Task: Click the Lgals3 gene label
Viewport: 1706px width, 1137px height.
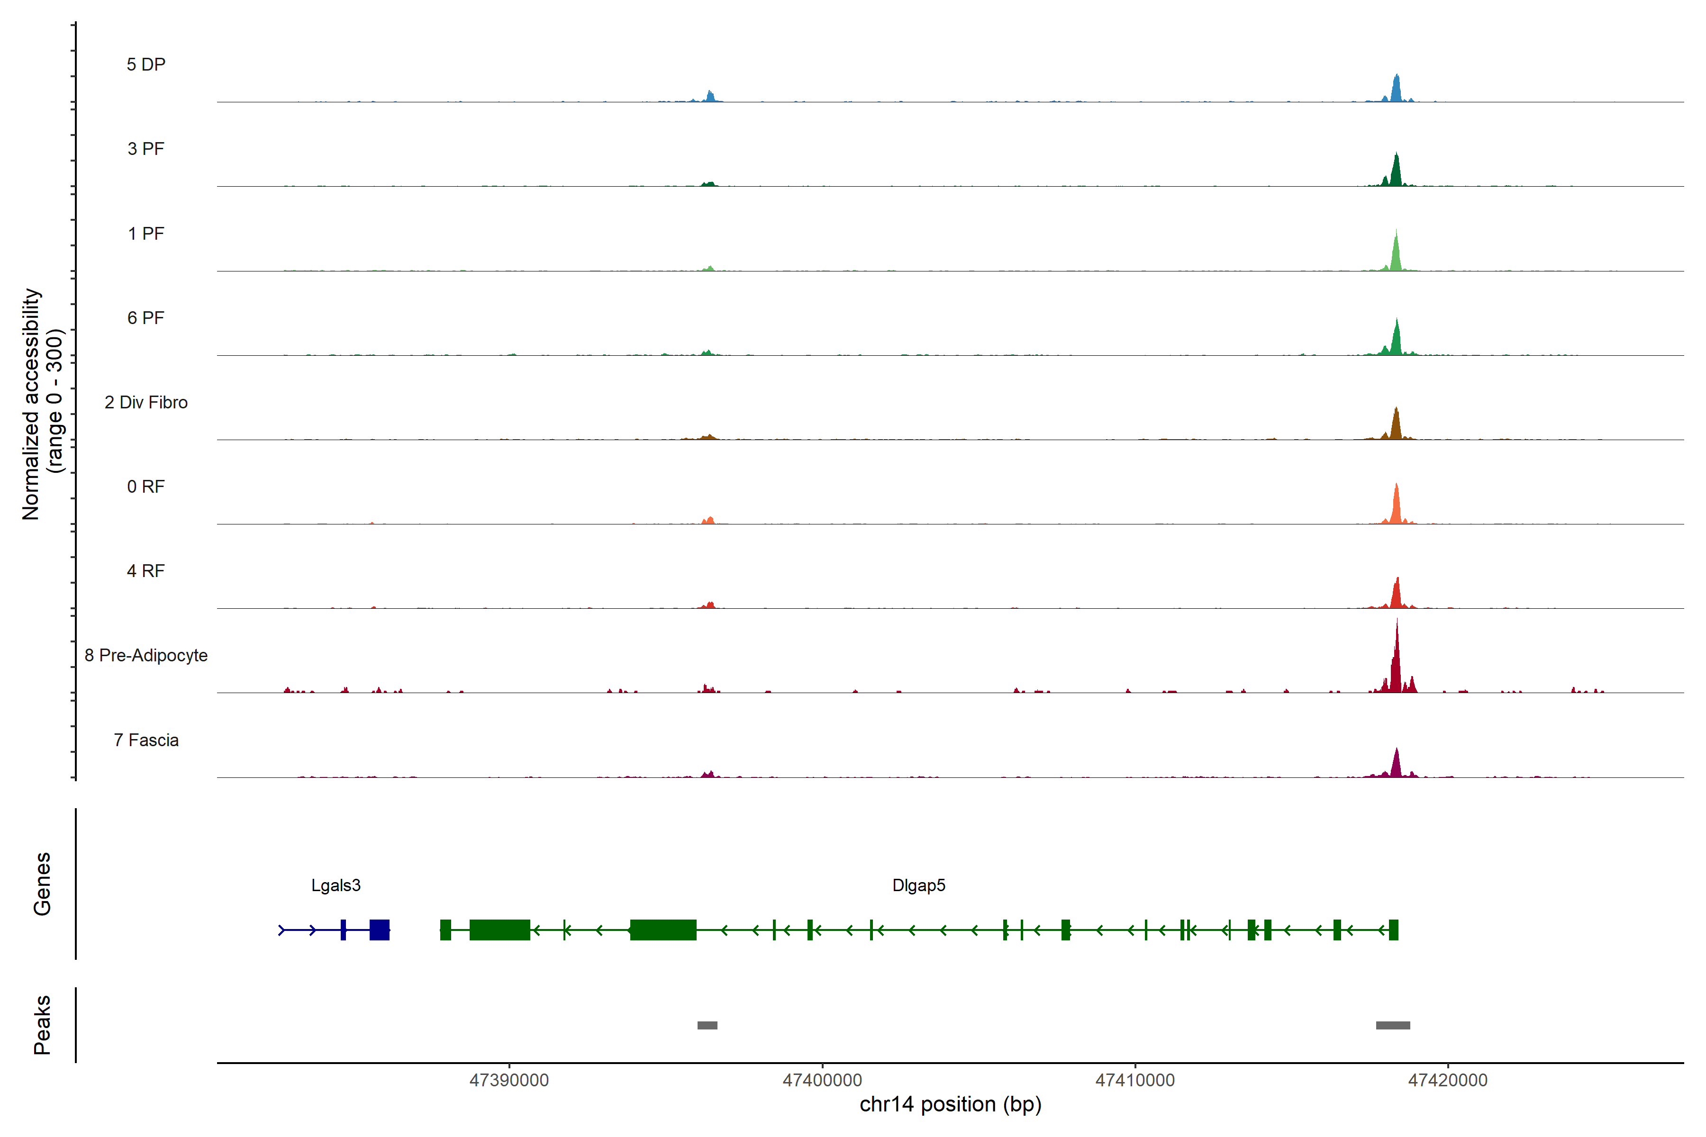Action: (336, 885)
